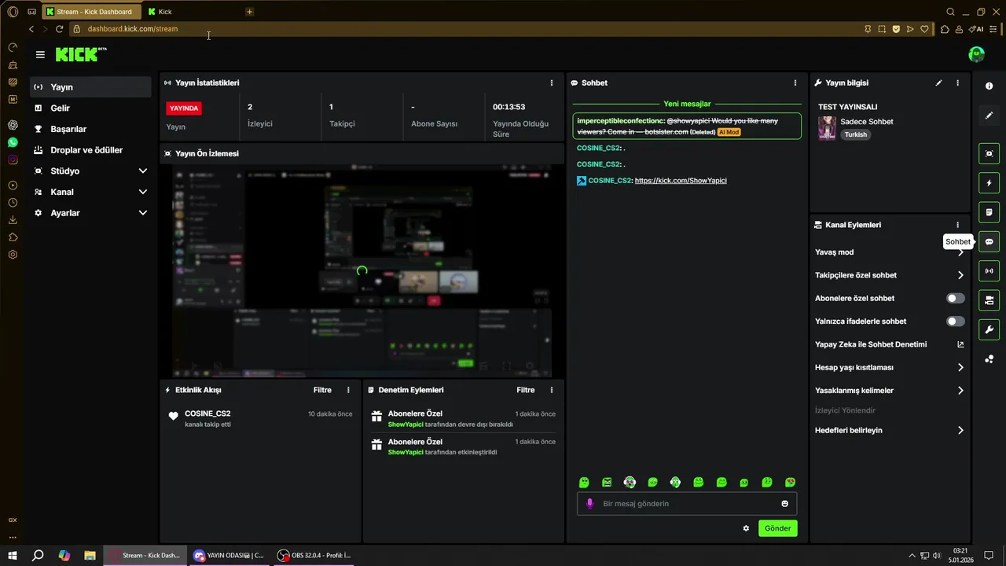Focus the Bir mesaj gönderin field

(687, 504)
